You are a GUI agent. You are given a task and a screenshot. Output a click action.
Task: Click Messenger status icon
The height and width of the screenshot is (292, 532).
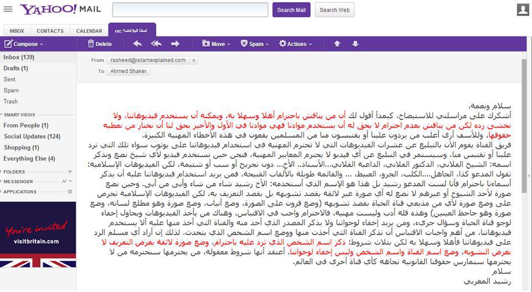pos(64,181)
